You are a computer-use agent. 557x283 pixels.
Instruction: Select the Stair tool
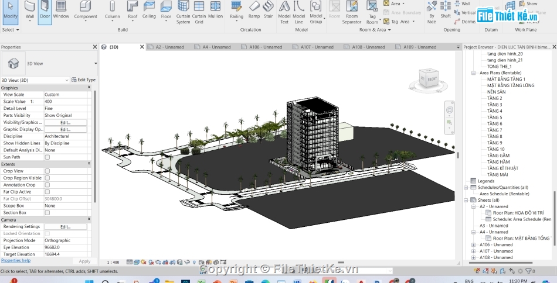pos(268,10)
